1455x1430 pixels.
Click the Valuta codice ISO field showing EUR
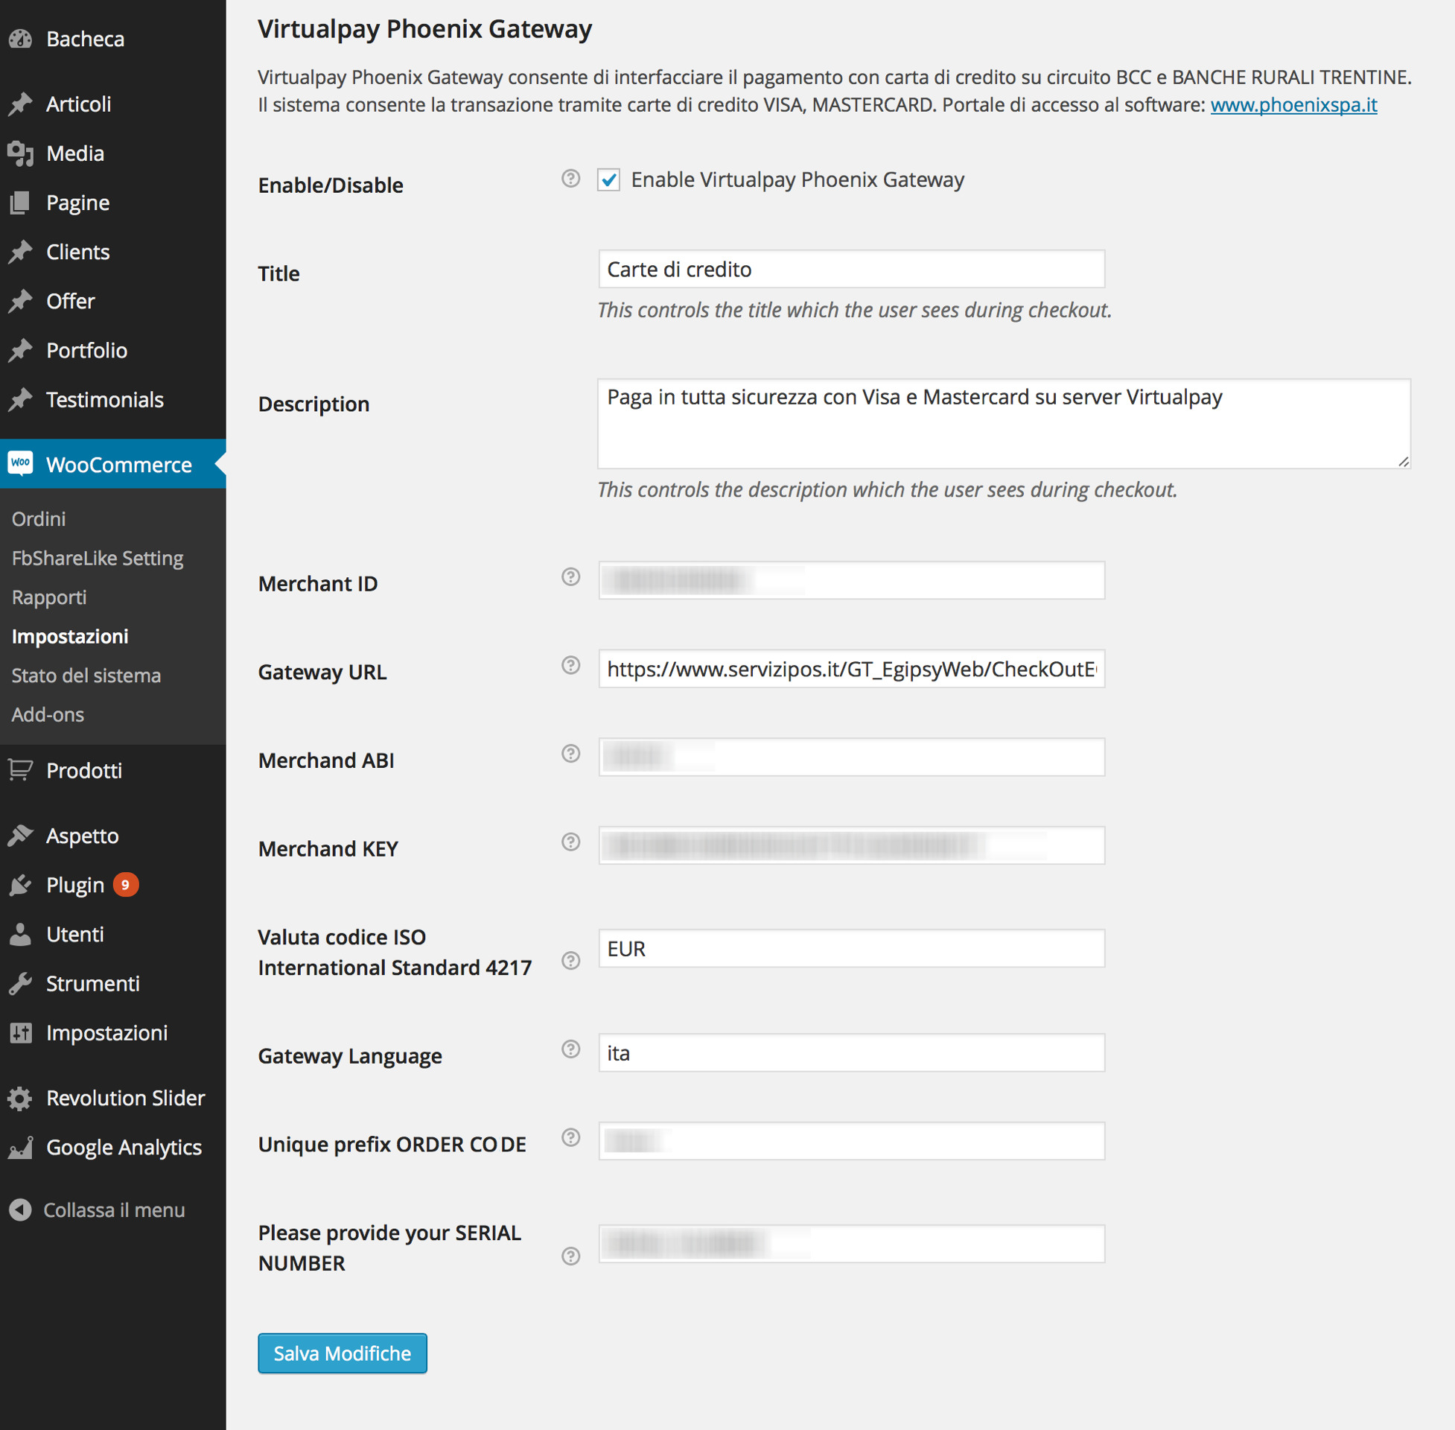[851, 949]
